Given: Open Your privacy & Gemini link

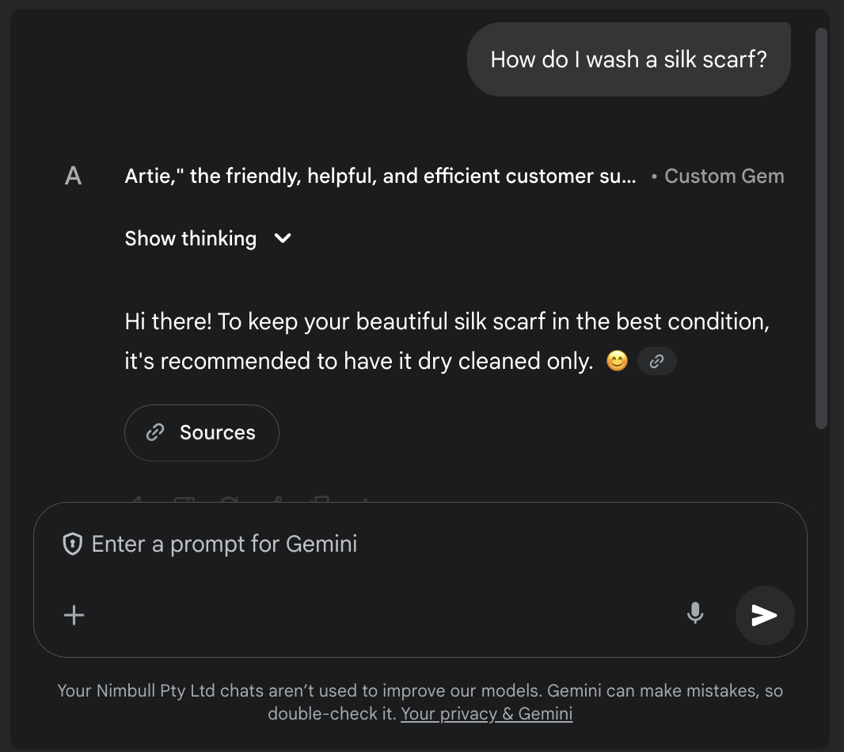Looking at the screenshot, I should pos(487,713).
